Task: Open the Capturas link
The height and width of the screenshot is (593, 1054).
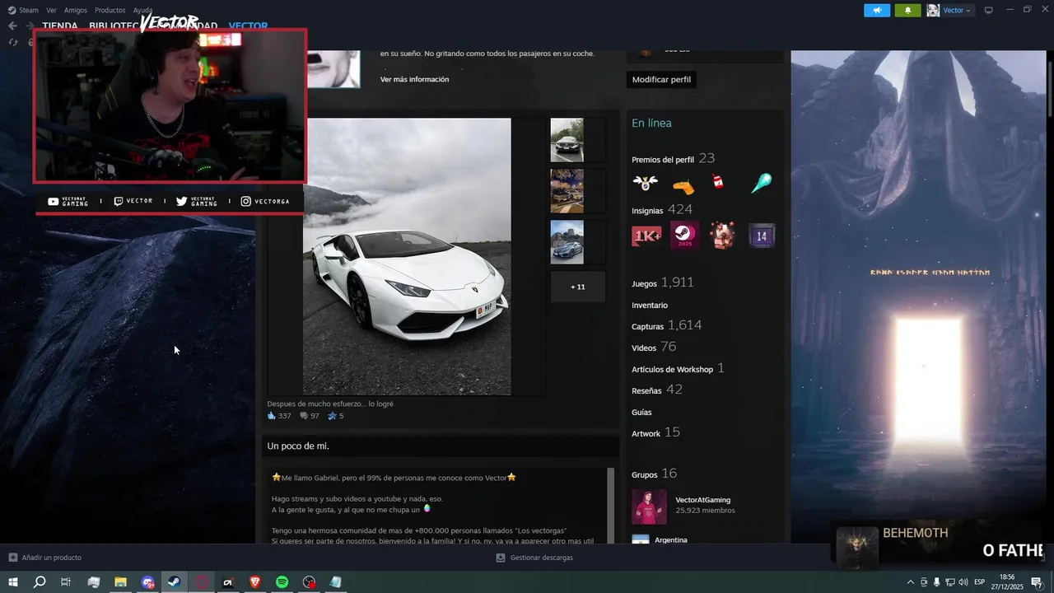Action: pos(647,326)
